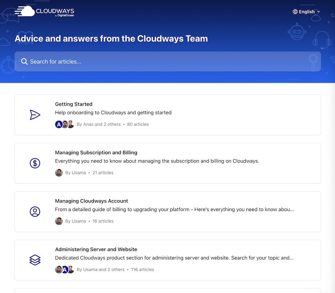
Task: Click the paper plane Getting Started icon
Action: point(35,115)
